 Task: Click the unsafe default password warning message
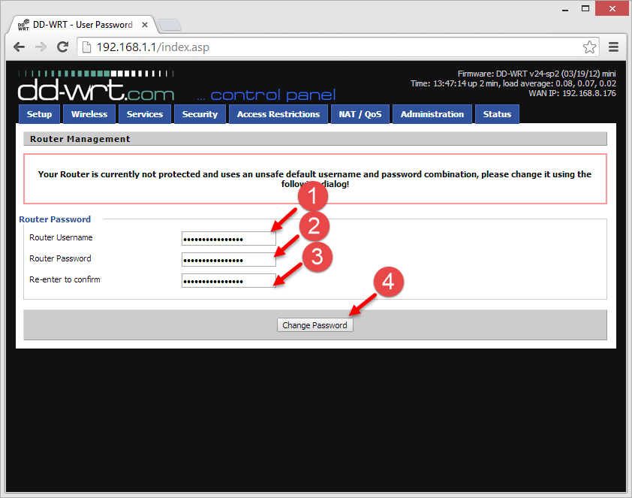tap(314, 179)
